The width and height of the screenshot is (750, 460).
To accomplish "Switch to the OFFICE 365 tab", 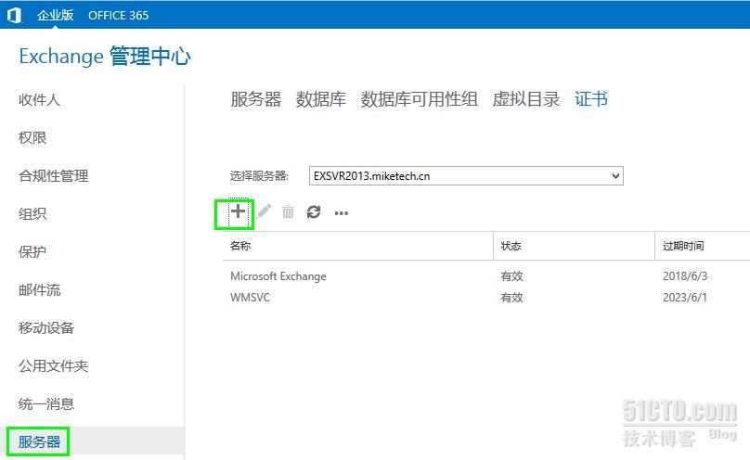I will point(118,15).
